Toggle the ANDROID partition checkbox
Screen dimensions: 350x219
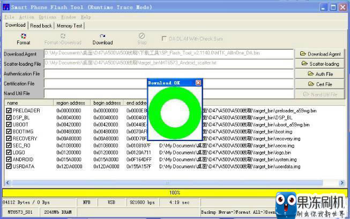pyautogui.click(x=9, y=159)
